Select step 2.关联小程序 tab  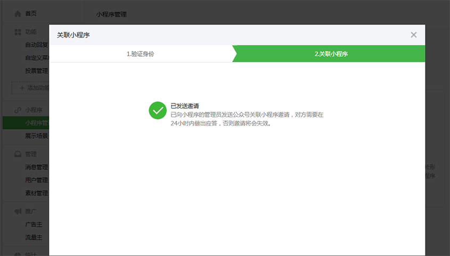click(331, 54)
